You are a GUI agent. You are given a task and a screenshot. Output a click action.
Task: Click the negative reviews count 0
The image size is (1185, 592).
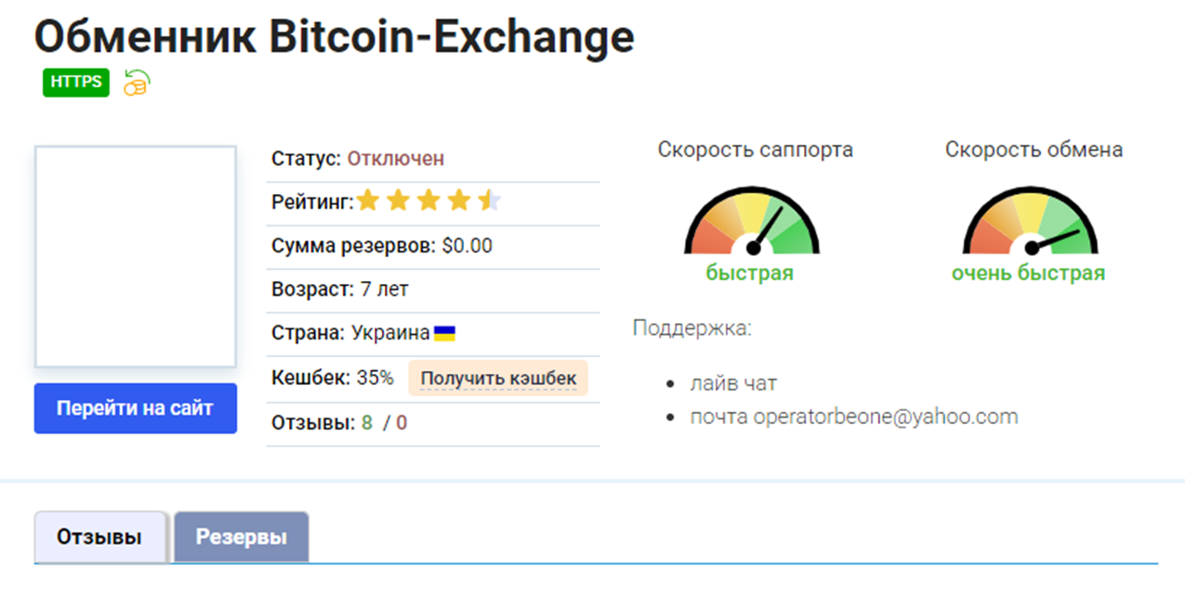[402, 423]
